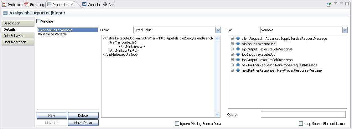Viewport: 352px width, 129px height.
Task: Click the New button
Action: click(52, 116)
